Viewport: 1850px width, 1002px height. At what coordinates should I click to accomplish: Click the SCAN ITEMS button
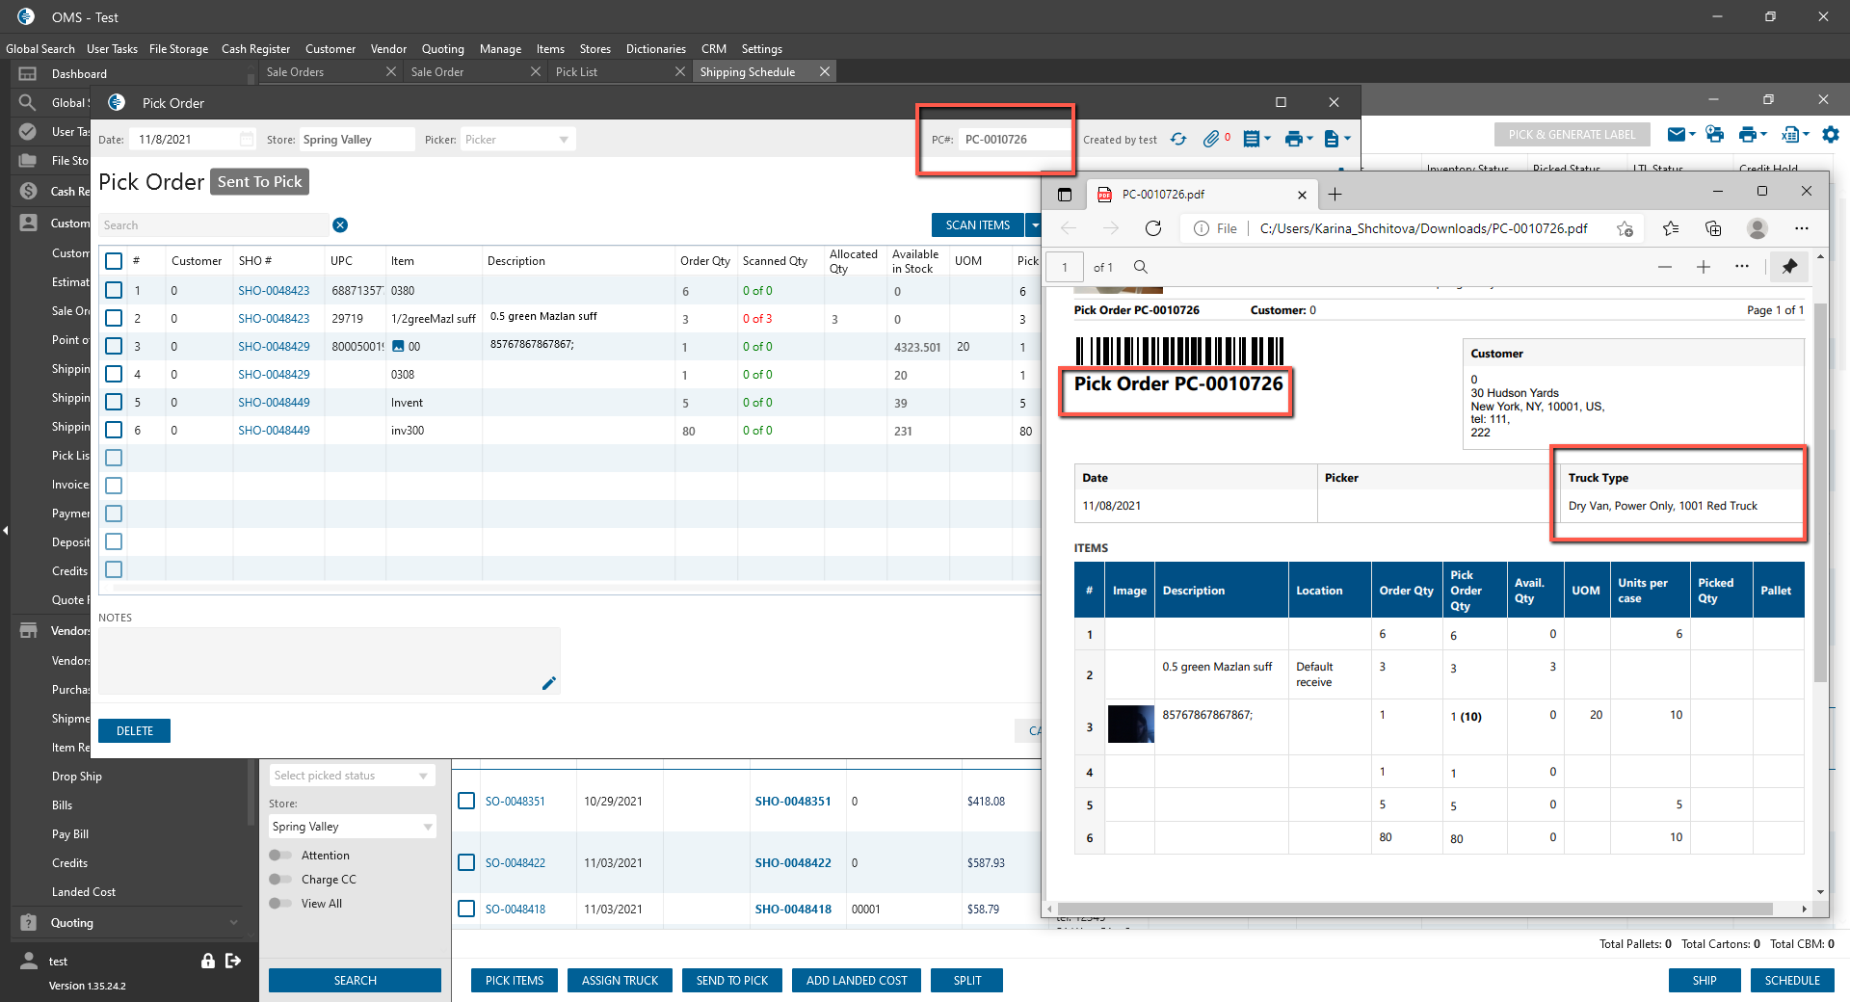[x=977, y=225]
